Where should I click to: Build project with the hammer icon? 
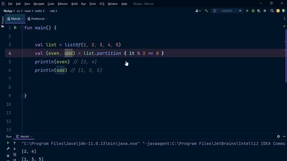coord(206,11)
